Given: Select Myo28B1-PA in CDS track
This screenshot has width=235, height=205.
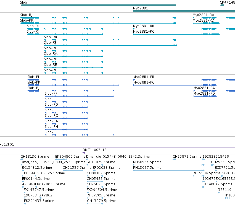Looking at the screenshot, I should (x=204, y=88).
